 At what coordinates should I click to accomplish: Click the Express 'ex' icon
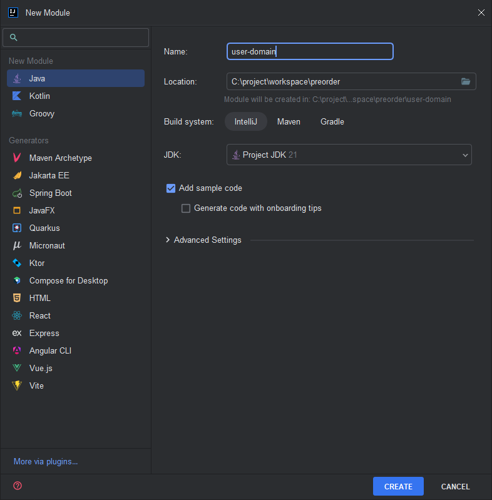[17, 333]
